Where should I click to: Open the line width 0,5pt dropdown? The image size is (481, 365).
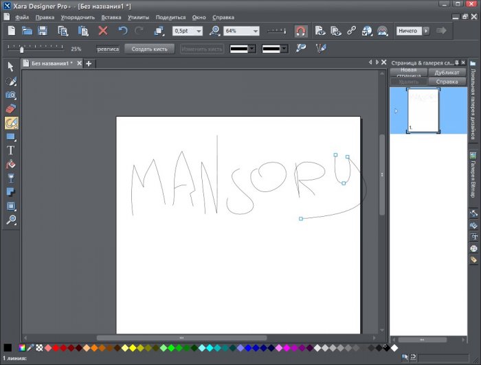(199, 31)
